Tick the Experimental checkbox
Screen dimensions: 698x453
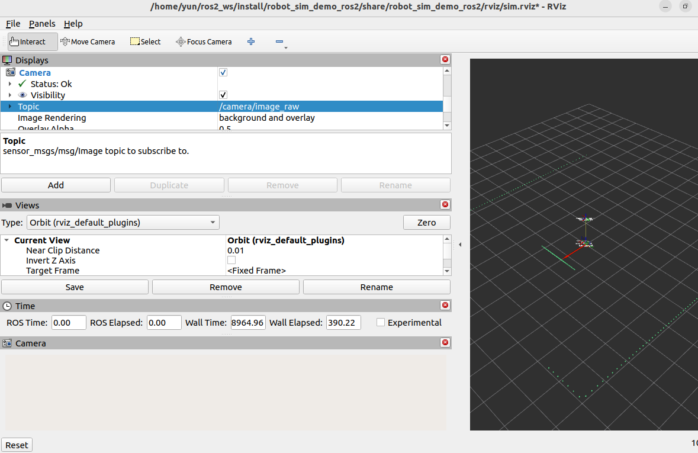[381, 322]
